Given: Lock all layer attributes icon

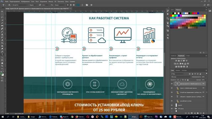Looking at the screenshot, I should (188, 80).
